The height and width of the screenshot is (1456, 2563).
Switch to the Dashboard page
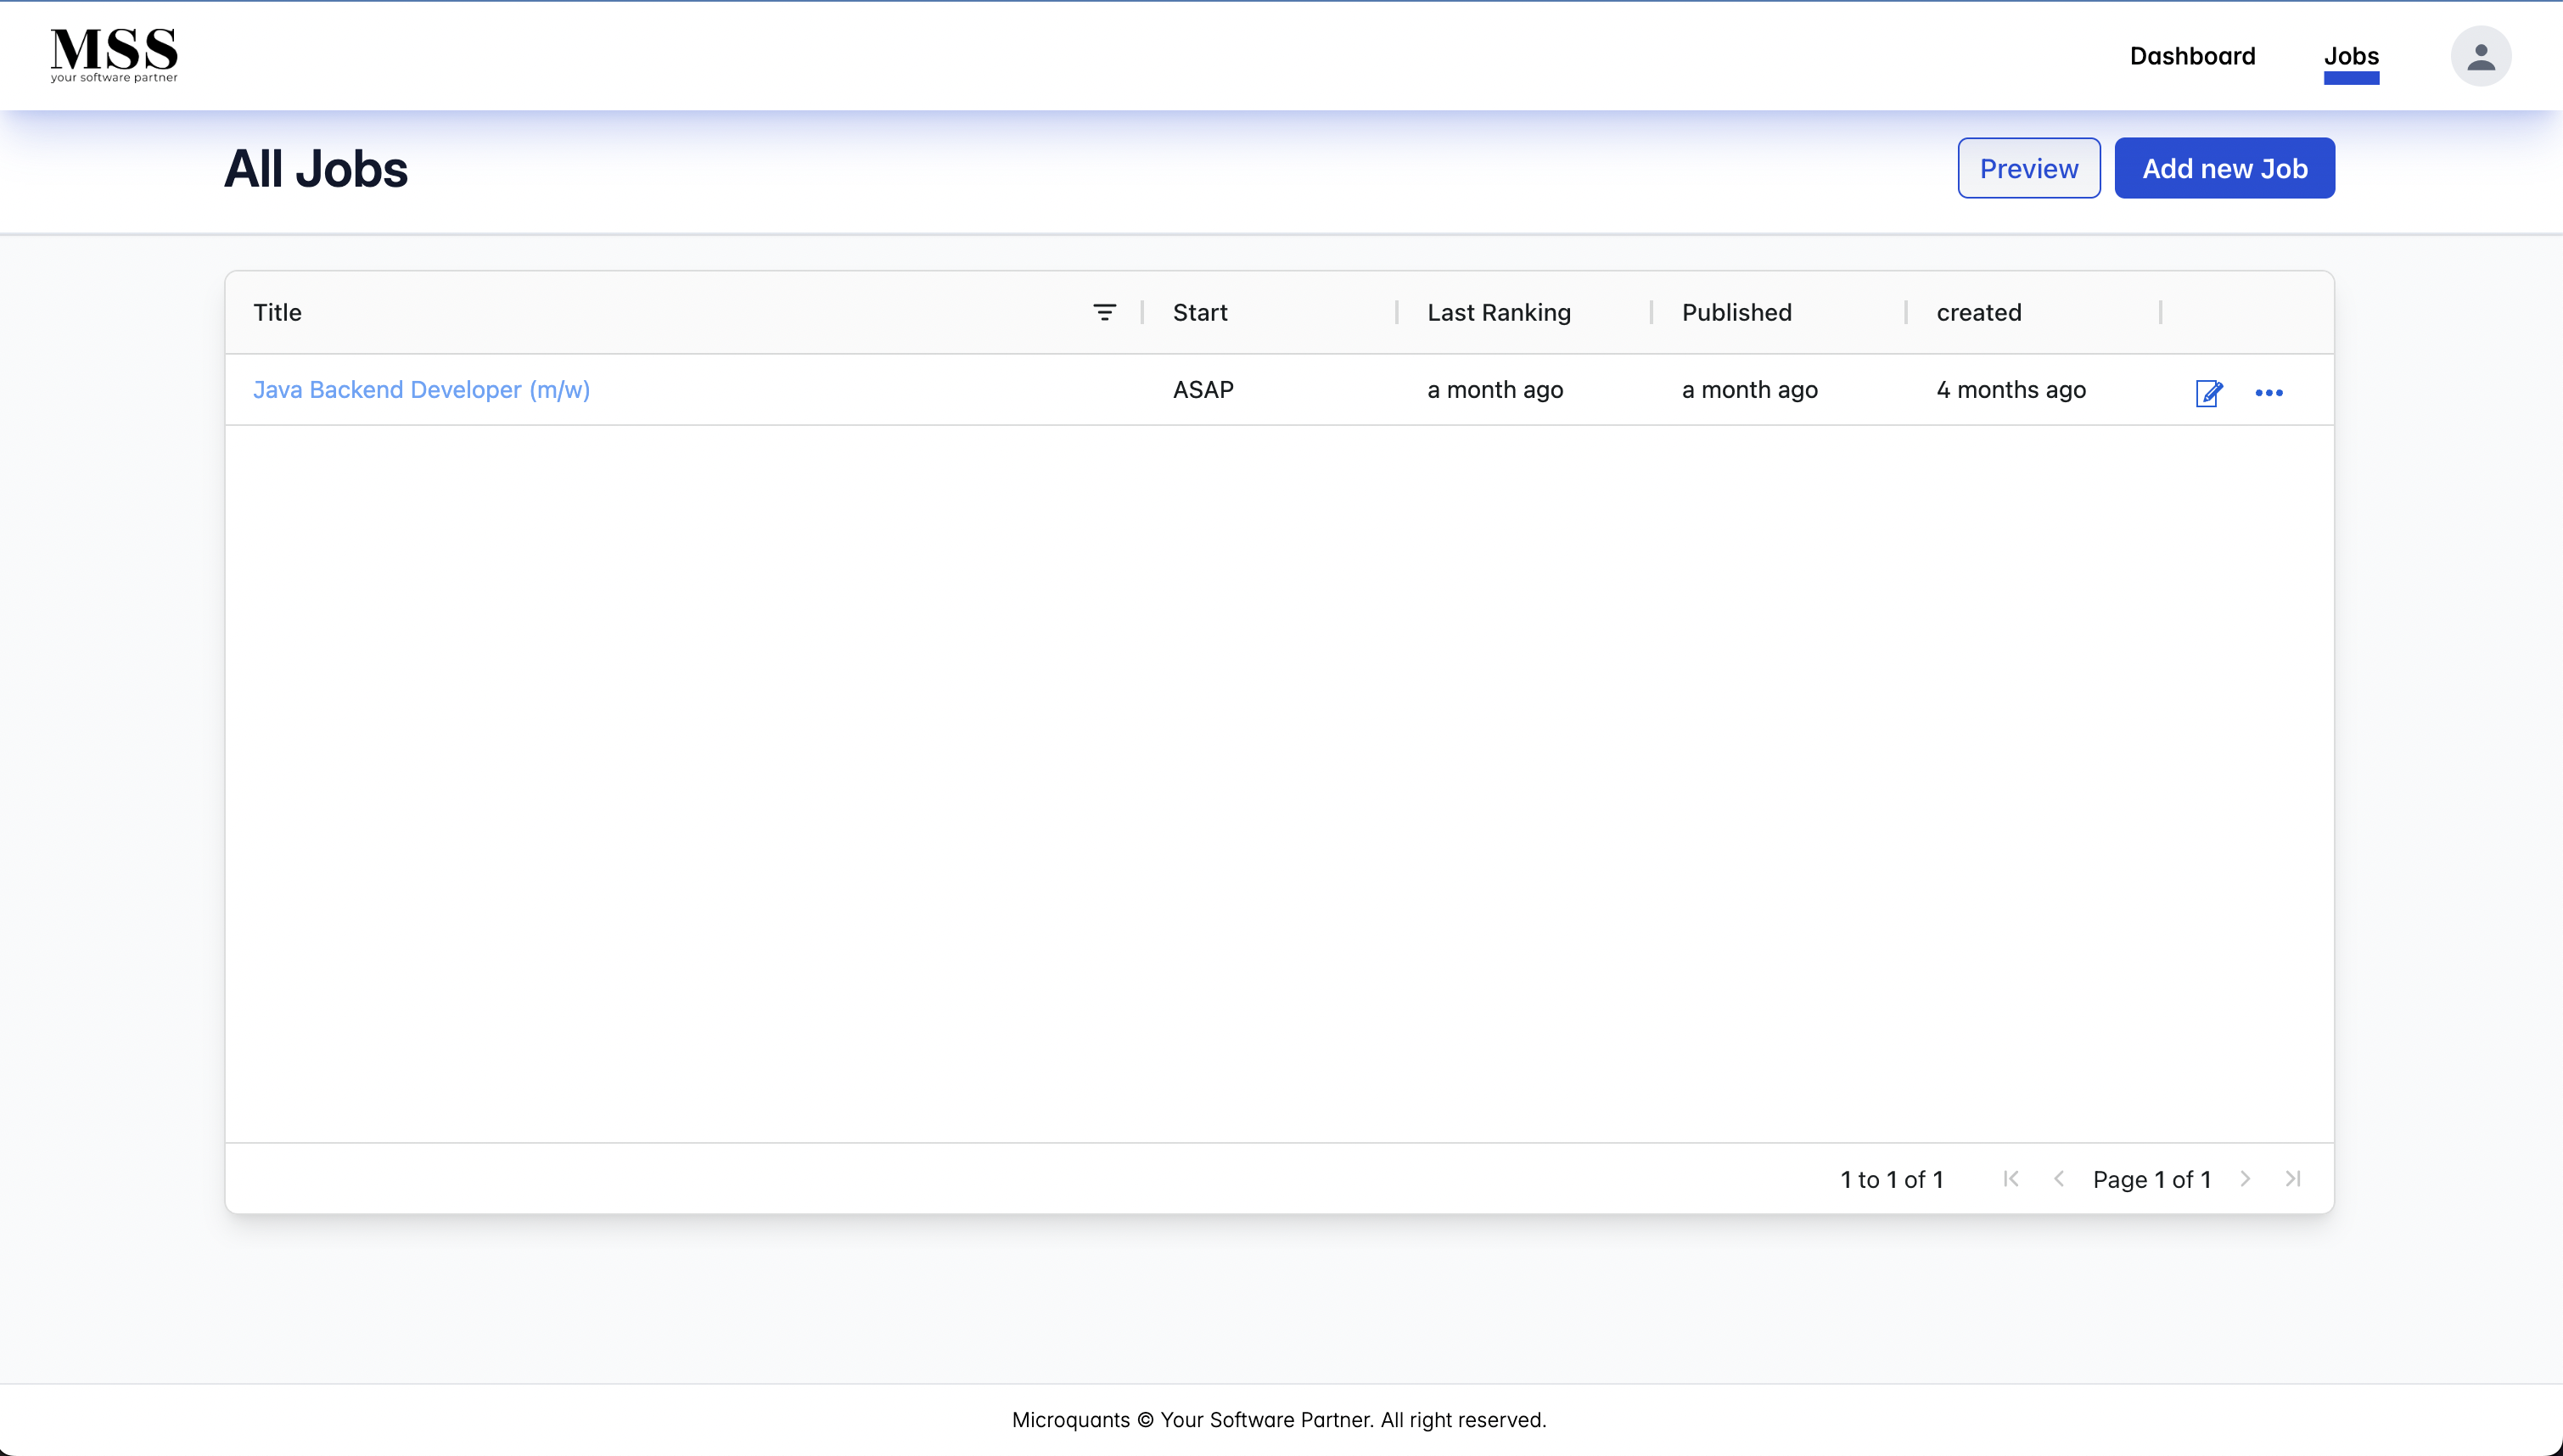(x=2192, y=55)
